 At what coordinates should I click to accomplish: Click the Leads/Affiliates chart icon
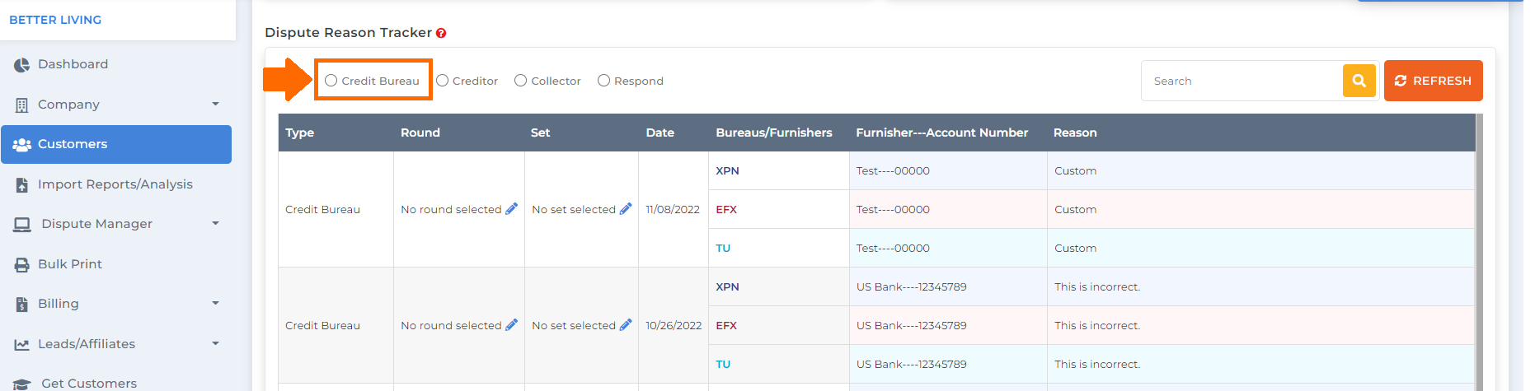pyautogui.click(x=21, y=345)
